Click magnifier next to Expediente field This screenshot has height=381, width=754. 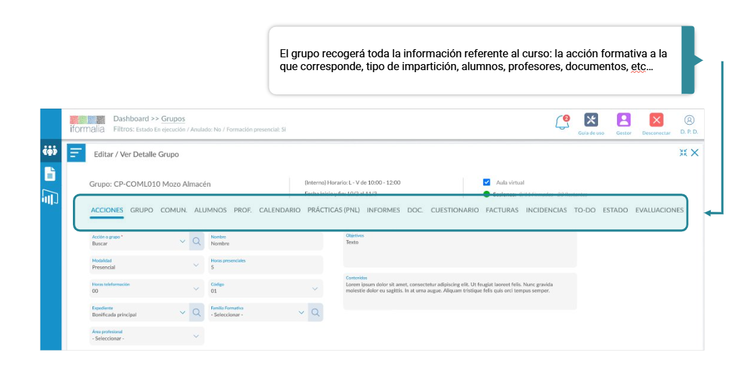coord(196,312)
